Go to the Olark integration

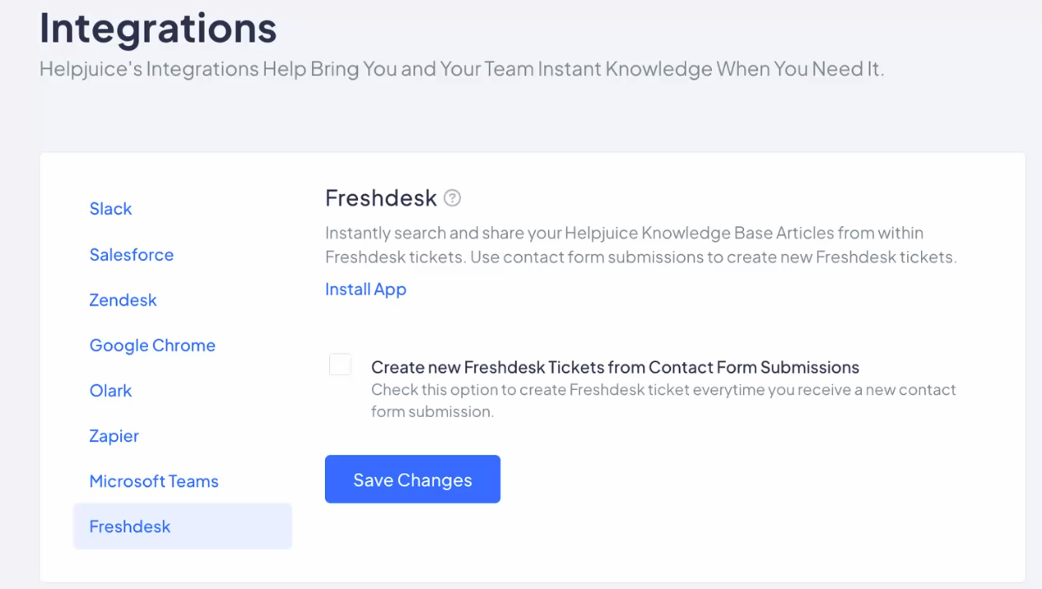[x=110, y=391]
